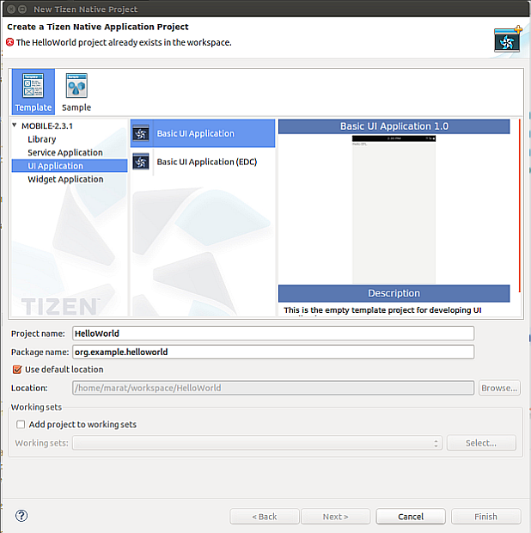Image resolution: width=531 pixels, height=533 pixels.
Task: Open the Working sets combo box
Action: (257, 443)
